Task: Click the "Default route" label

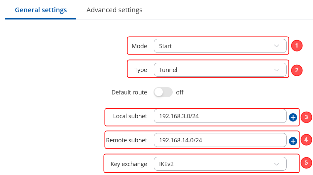Action: [129, 92]
